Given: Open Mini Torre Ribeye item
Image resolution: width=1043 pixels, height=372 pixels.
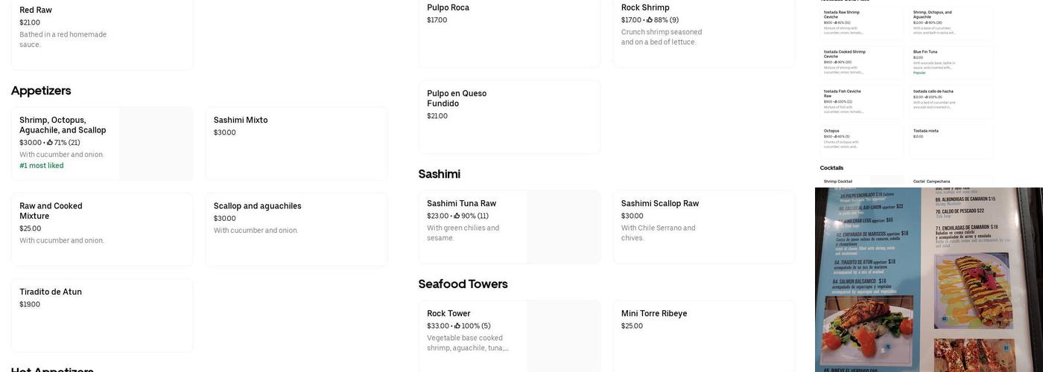Looking at the screenshot, I should coord(704,336).
